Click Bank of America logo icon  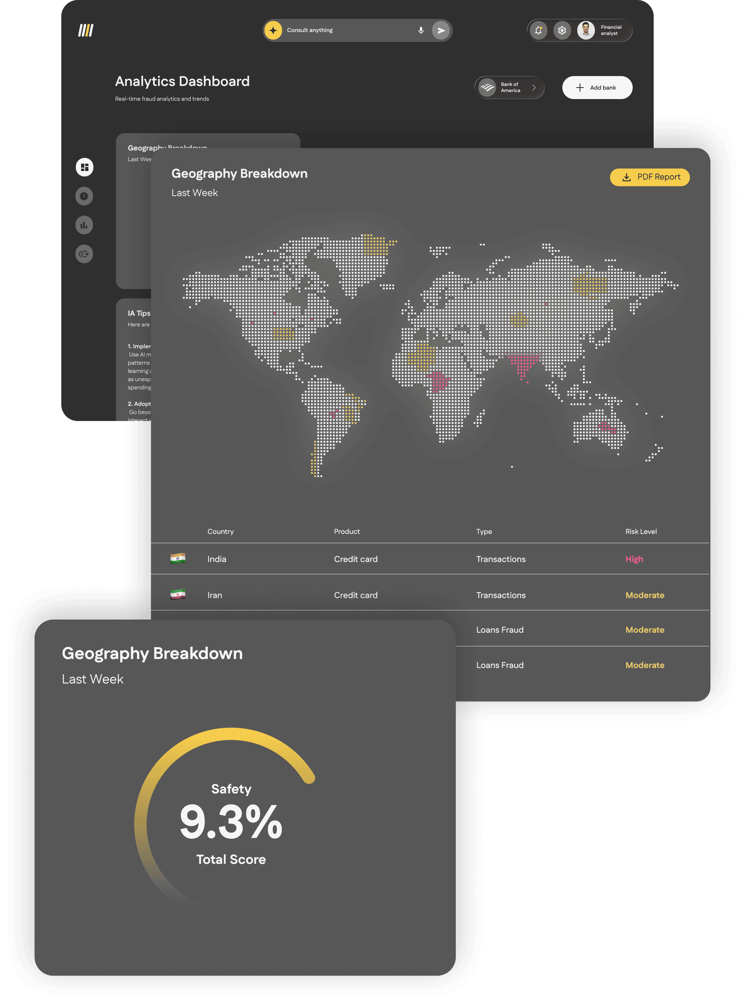tap(487, 88)
